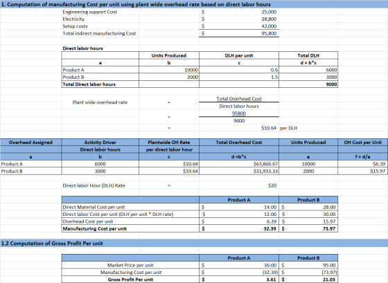Click the 'Plantwide OH Rate' header cell

[169, 143]
